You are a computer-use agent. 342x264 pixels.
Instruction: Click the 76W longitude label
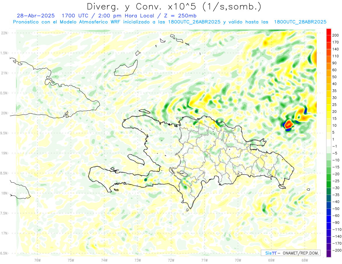click(37, 260)
